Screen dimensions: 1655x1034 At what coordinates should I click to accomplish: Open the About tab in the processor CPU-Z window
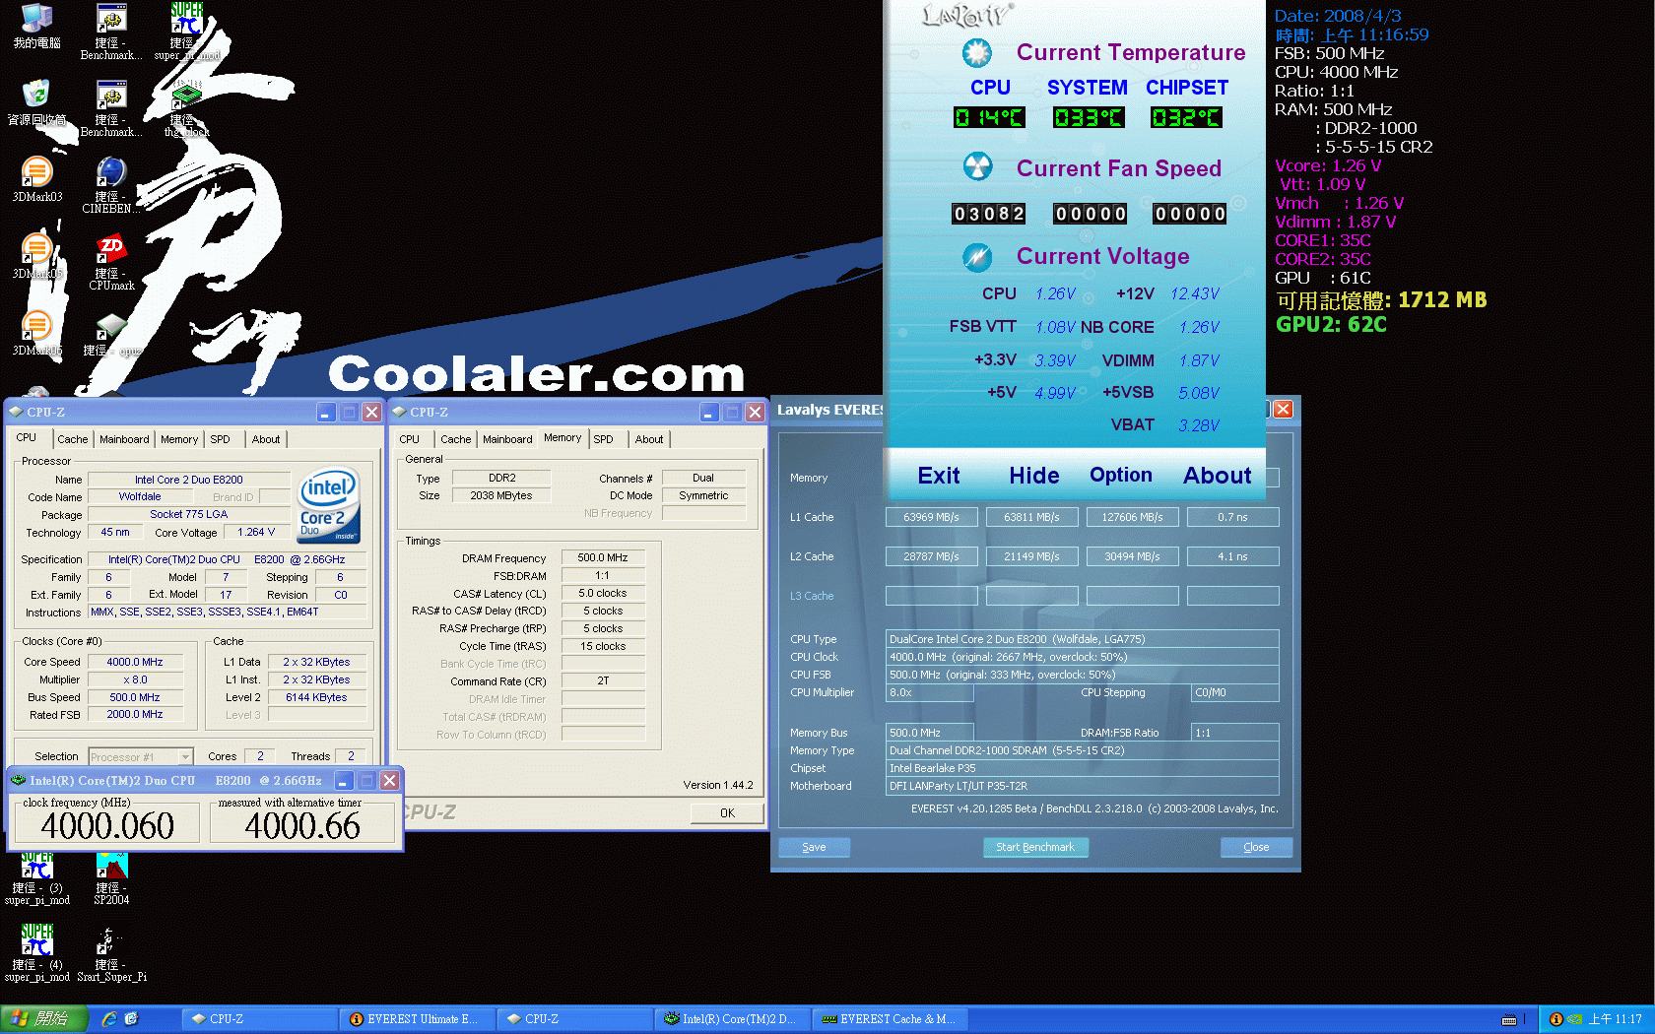click(x=266, y=439)
